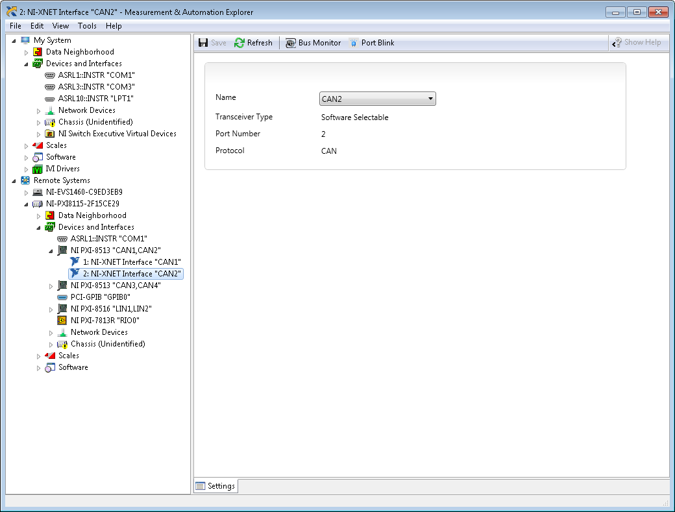
Task: Click the Network Devices icon under My System
Action: (x=50, y=110)
